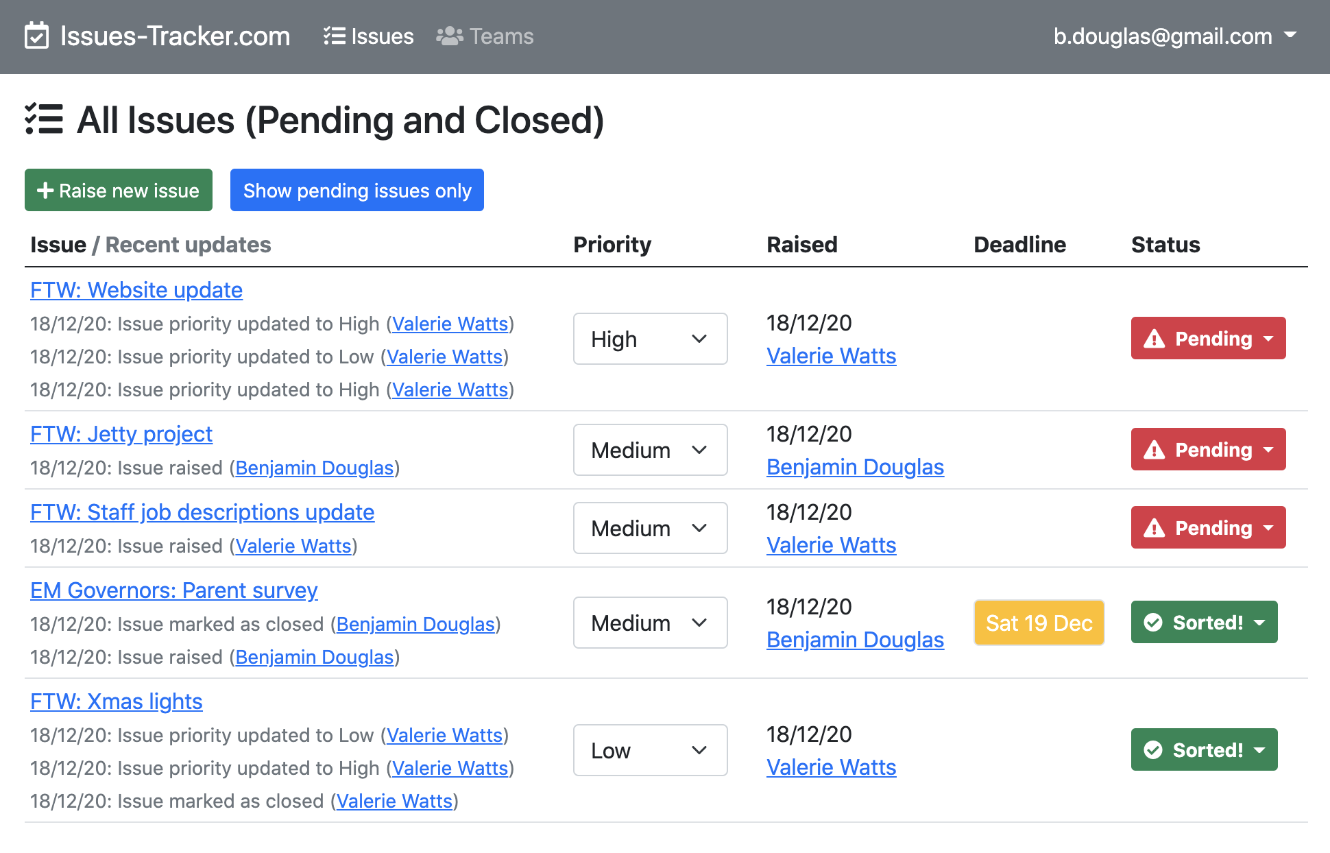
Task: Expand the Pending status for Staff job descriptions
Action: coord(1208,528)
